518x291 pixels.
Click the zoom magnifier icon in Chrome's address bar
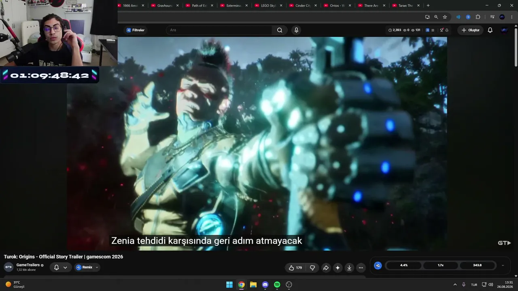(436, 17)
